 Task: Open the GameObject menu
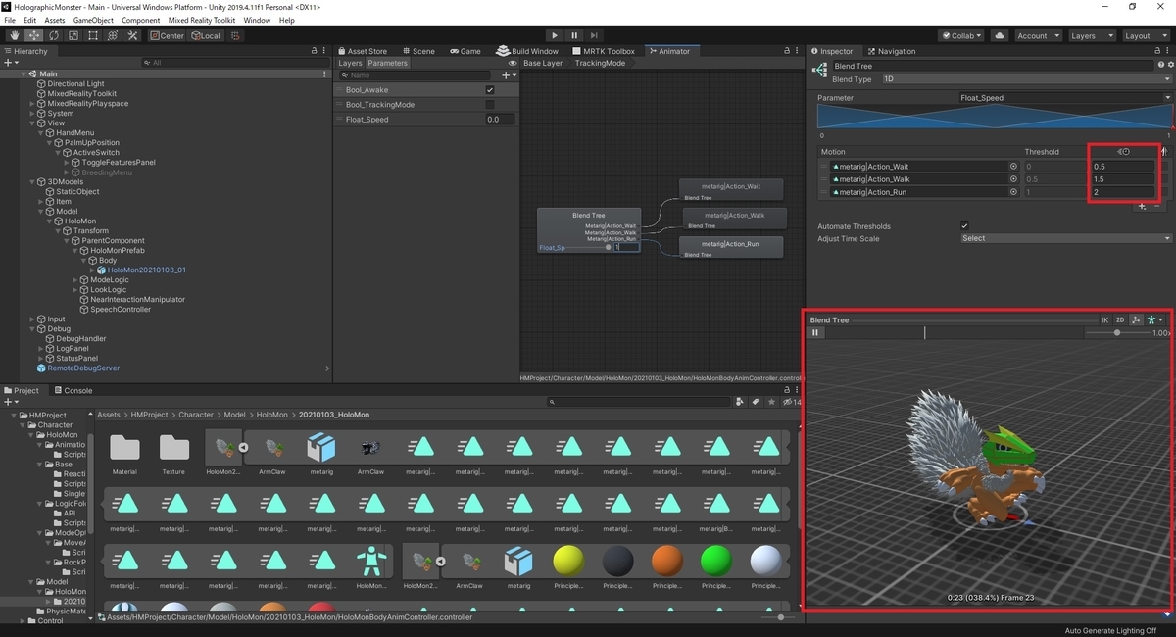(93, 20)
